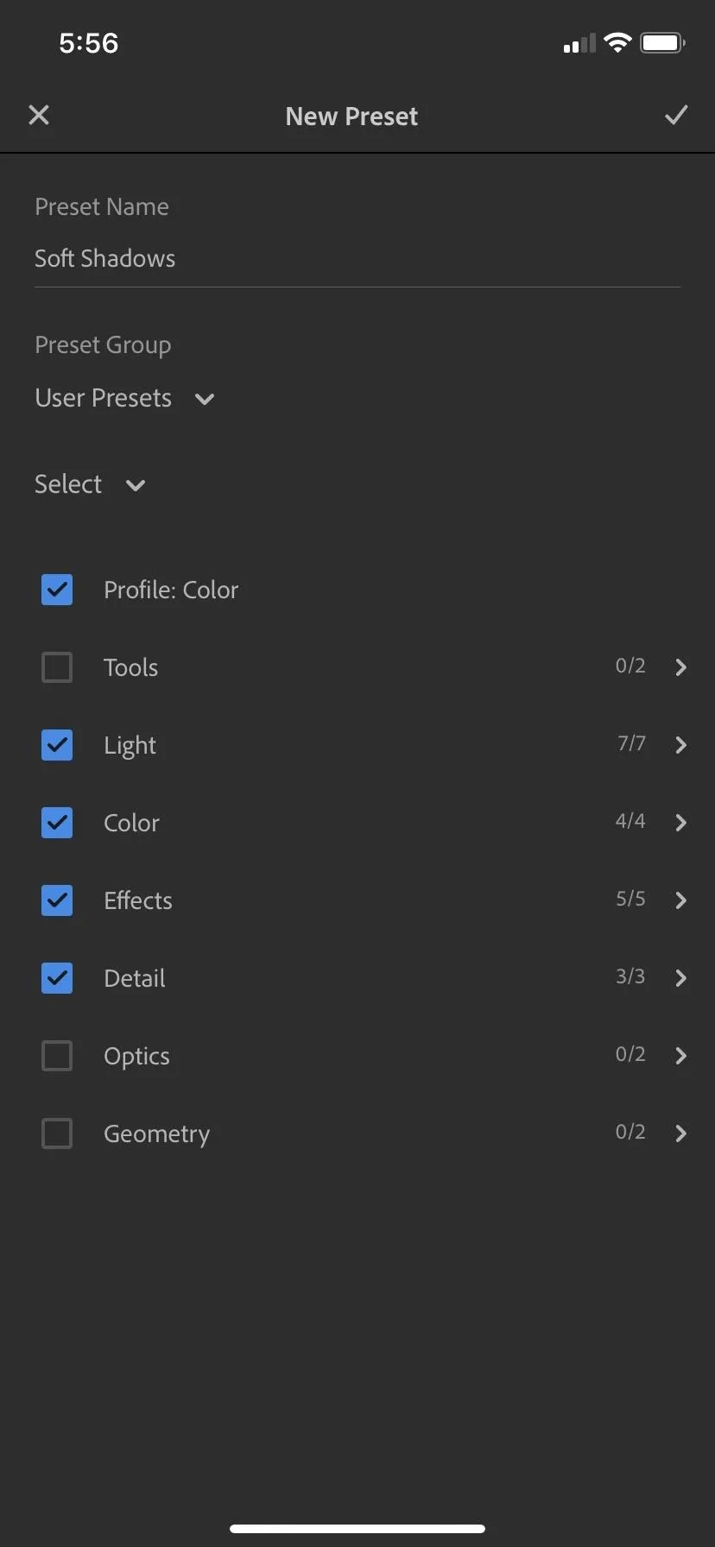Expand the Optics section chevron
This screenshot has width=715, height=1547.
(x=680, y=1056)
